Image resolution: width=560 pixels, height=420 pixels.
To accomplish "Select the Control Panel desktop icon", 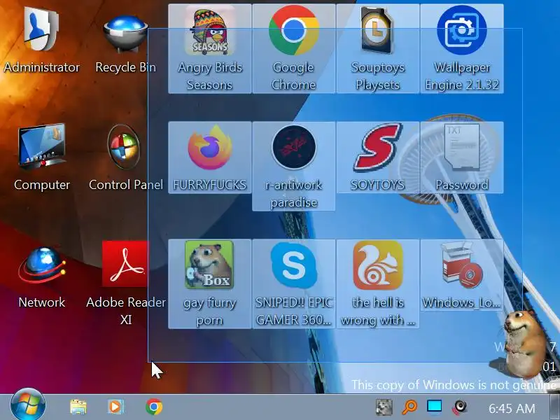I will [x=126, y=157].
